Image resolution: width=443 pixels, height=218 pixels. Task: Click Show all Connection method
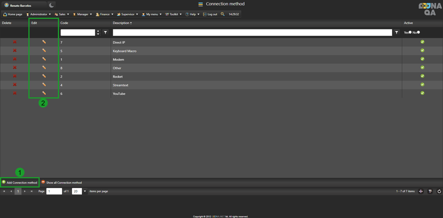62,182
